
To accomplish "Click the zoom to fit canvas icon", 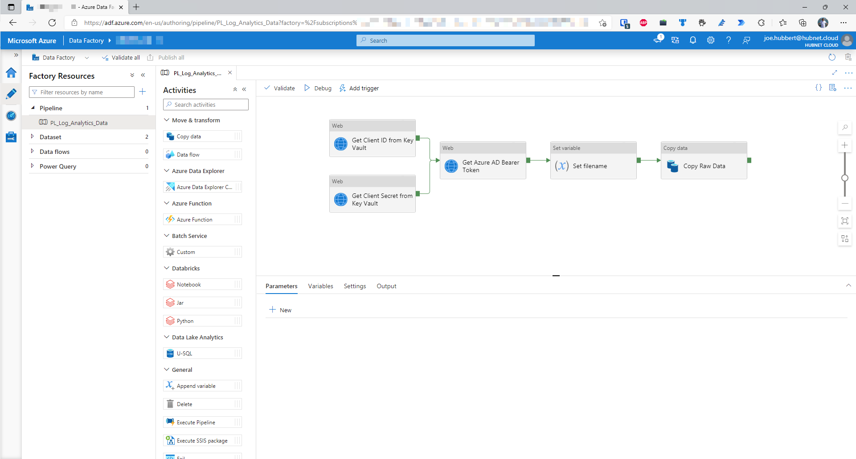I will click(x=844, y=221).
